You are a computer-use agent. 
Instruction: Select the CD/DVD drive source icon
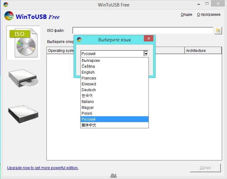point(23,78)
